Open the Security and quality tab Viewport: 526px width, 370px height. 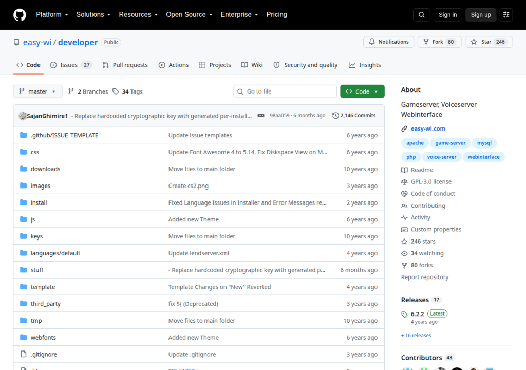point(306,65)
